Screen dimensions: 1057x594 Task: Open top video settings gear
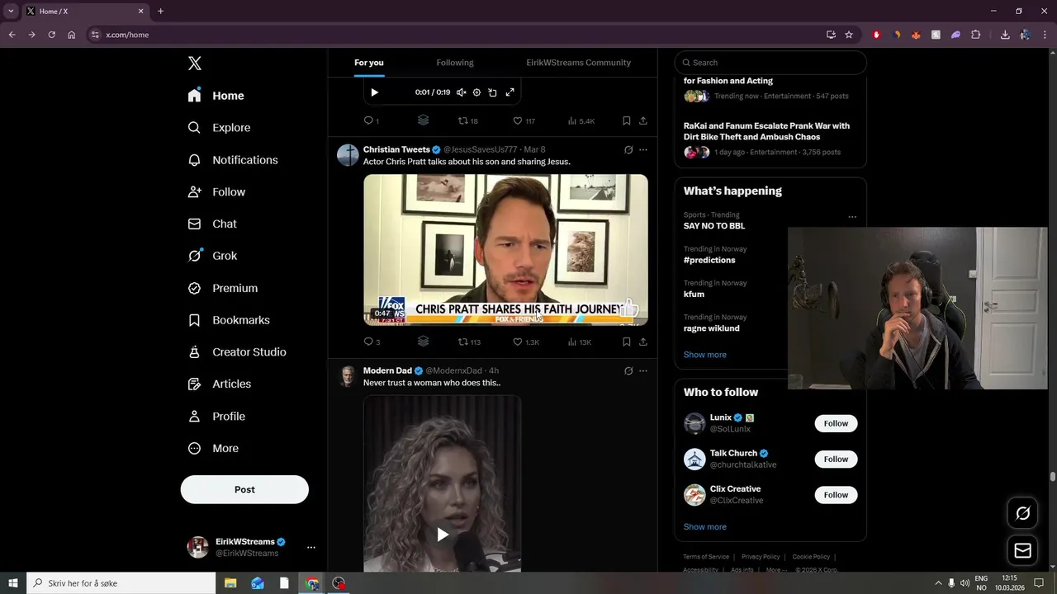(476, 92)
